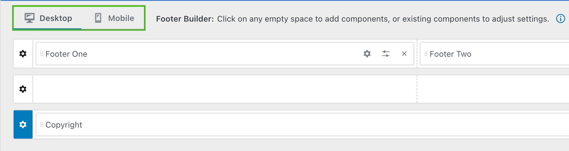
Task: Switch to the Desktop tab
Action: [x=55, y=18]
